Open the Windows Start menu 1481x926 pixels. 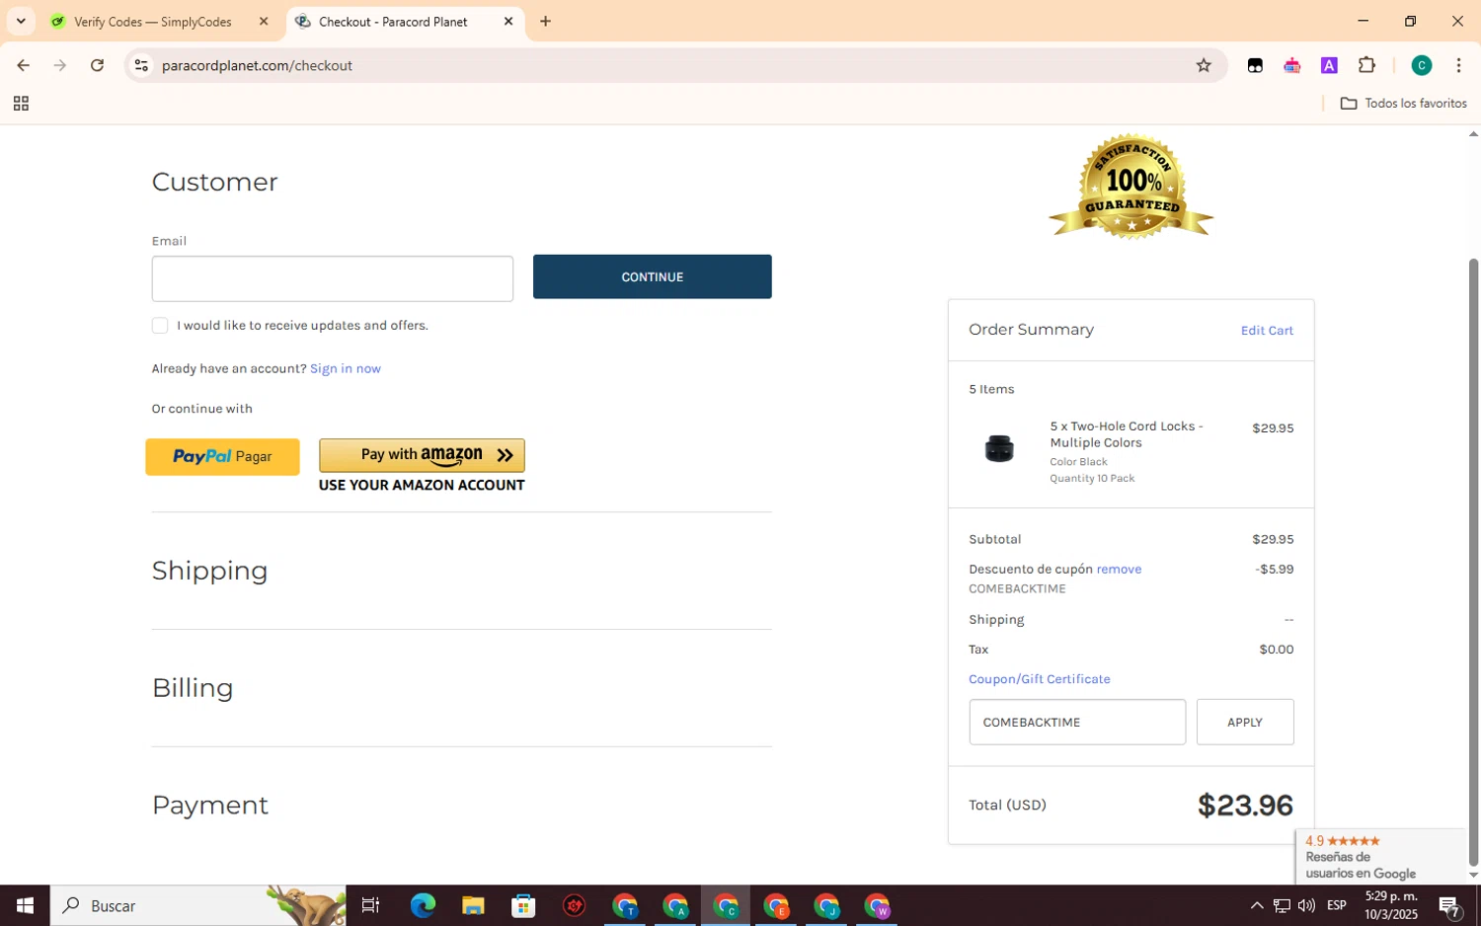pyautogui.click(x=25, y=905)
